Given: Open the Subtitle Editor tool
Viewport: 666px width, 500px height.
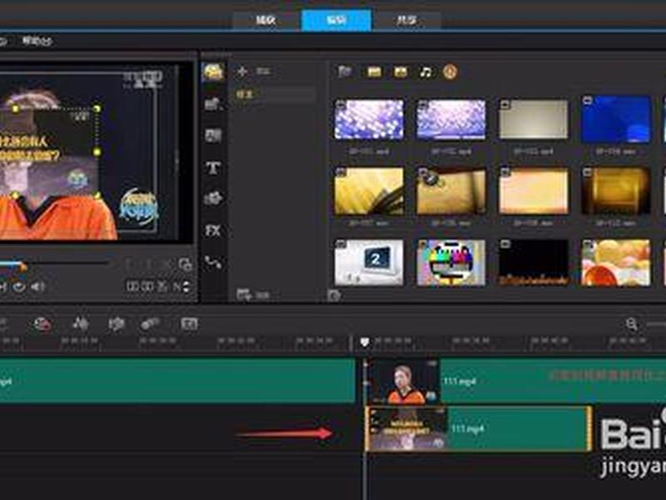Looking at the screenshot, I should 189,324.
